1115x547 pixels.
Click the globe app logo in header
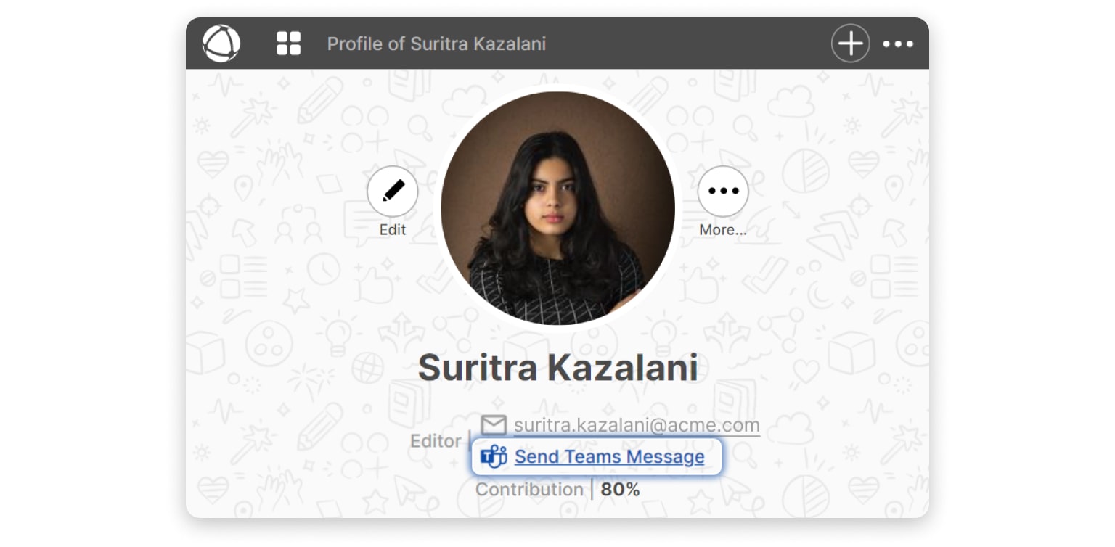point(221,44)
